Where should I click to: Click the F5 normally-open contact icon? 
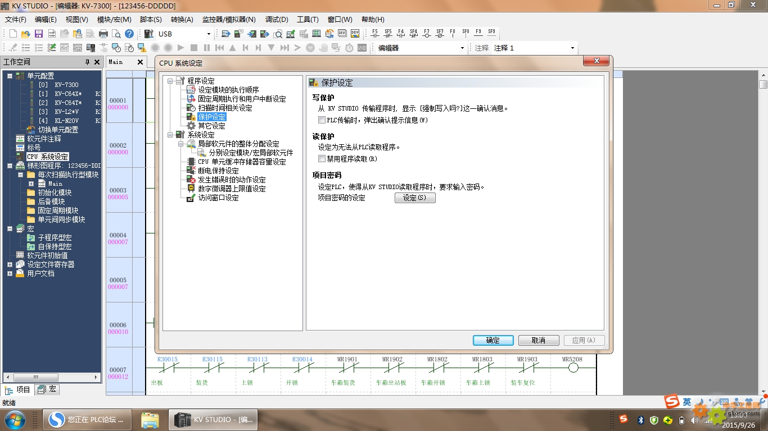coord(375,33)
